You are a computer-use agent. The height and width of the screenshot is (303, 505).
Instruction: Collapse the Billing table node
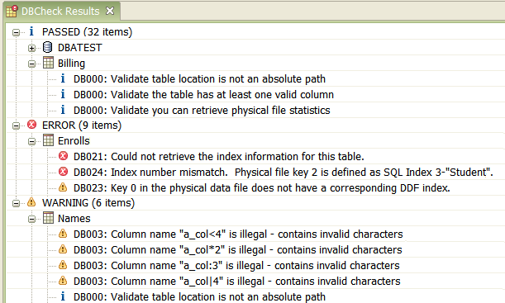tap(31, 64)
